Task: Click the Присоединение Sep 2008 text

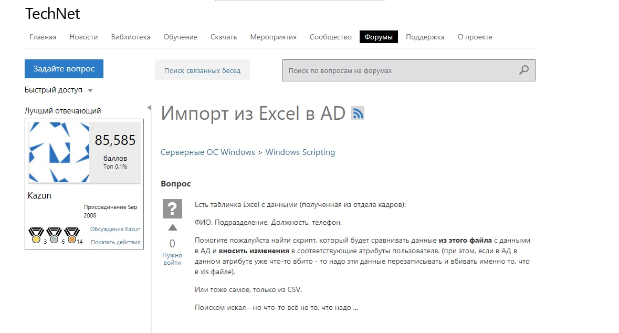Action: pyautogui.click(x=111, y=211)
